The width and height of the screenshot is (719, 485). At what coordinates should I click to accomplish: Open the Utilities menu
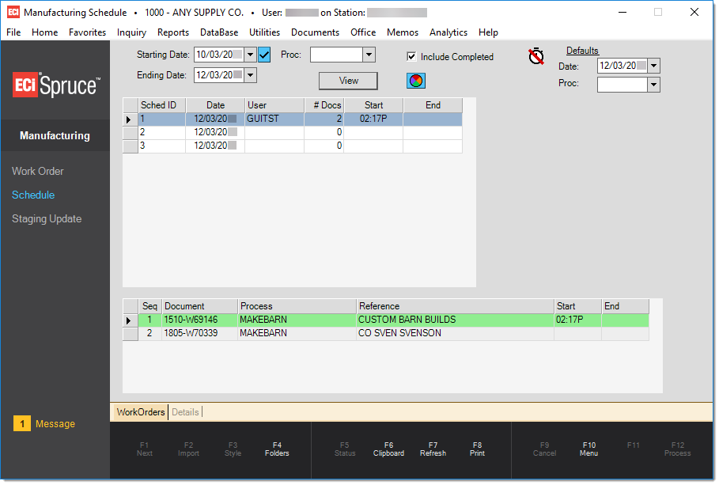click(x=264, y=32)
